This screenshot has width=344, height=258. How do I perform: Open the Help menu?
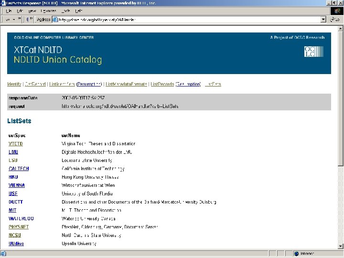79,11
